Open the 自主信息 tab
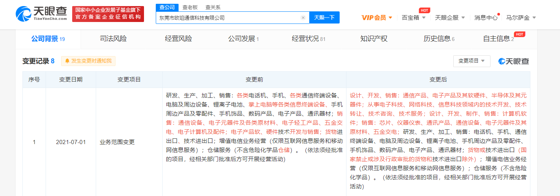The width and height of the screenshot is (560, 196). (498, 39)
